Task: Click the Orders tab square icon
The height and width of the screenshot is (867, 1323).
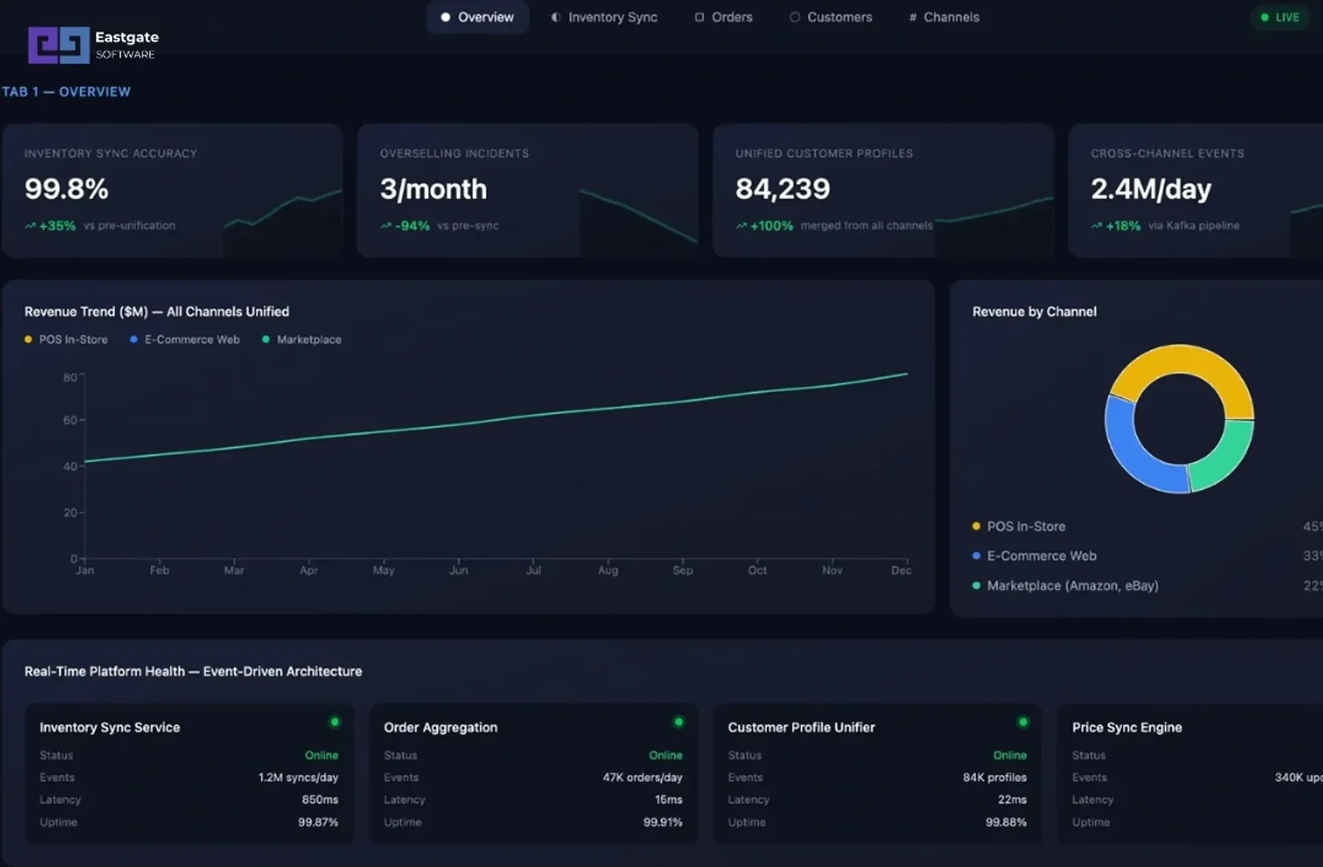Action: pyautogui.click(x=699, y=17)
